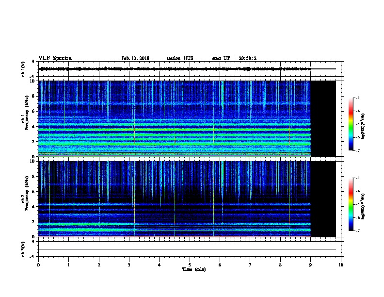Click time axis tick label "5"

click(190, 264)
